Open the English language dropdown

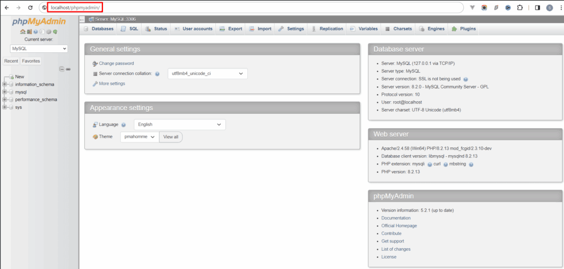(180, 125)
